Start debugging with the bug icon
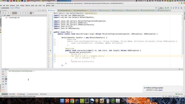This screenshot has height=104, width=185. coord(168,8)
